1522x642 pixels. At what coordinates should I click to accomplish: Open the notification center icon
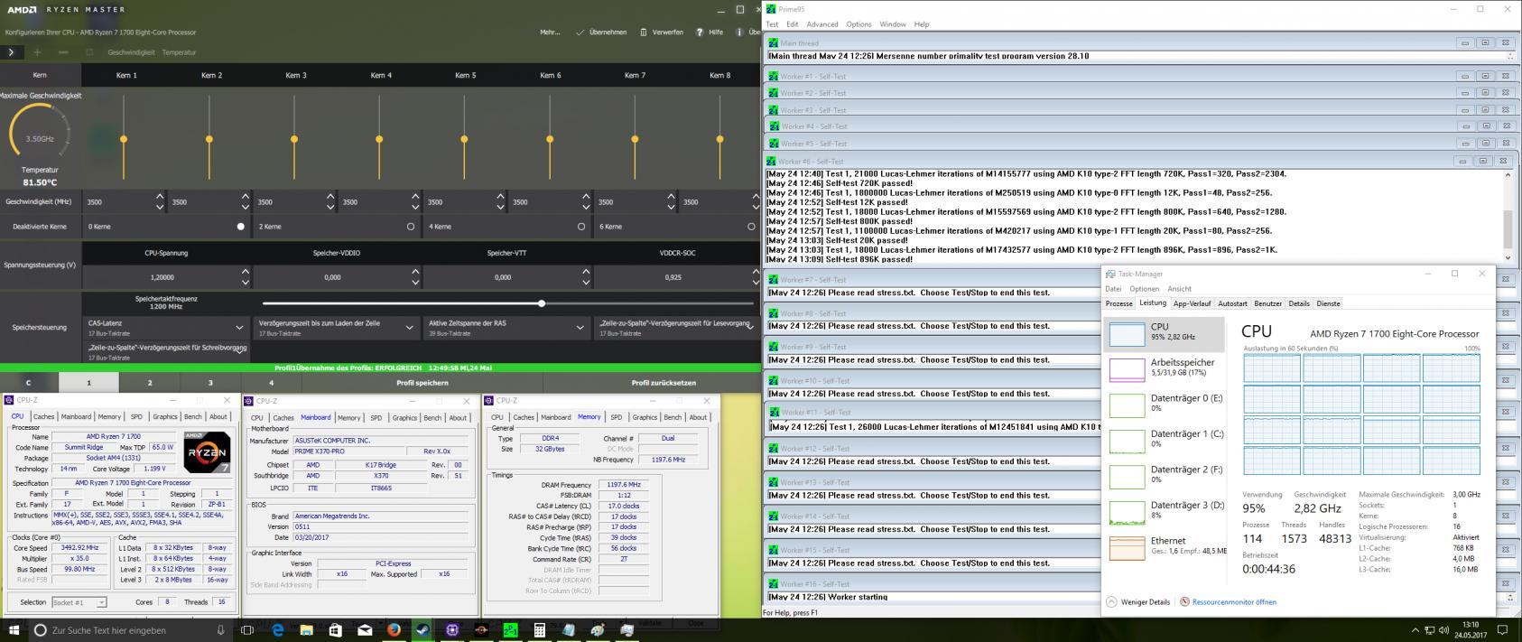[1502, 629]
